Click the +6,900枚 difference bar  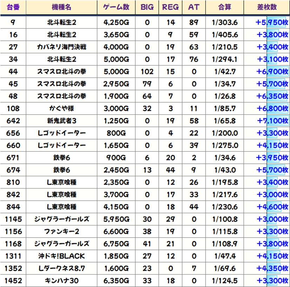click(x=272, y=71)
